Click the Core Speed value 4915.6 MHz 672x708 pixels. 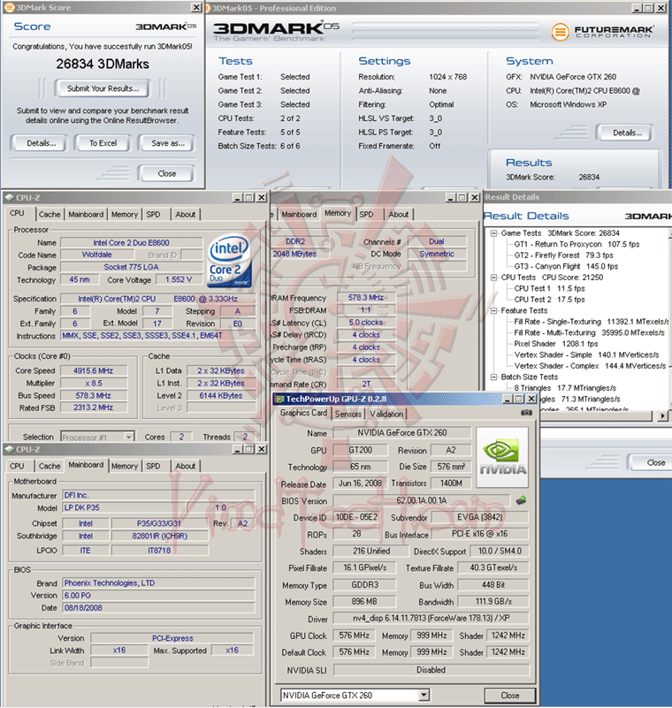click(94, 370)
